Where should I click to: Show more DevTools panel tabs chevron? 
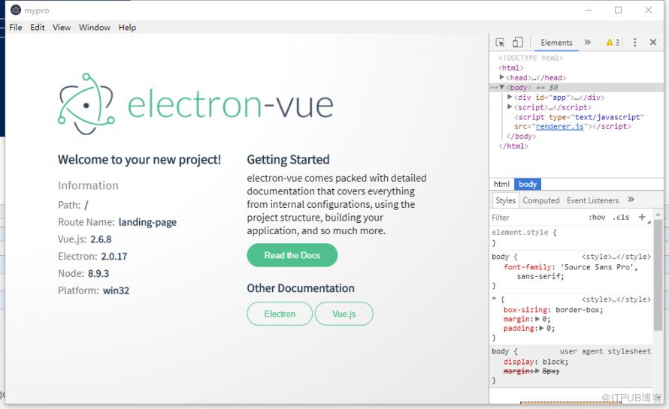(x=588, y=42)
